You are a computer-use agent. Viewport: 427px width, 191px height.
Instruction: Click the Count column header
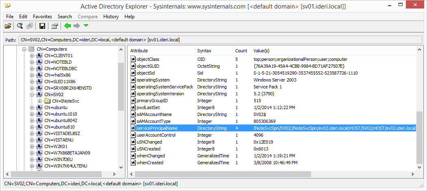(x=242, y=51)
